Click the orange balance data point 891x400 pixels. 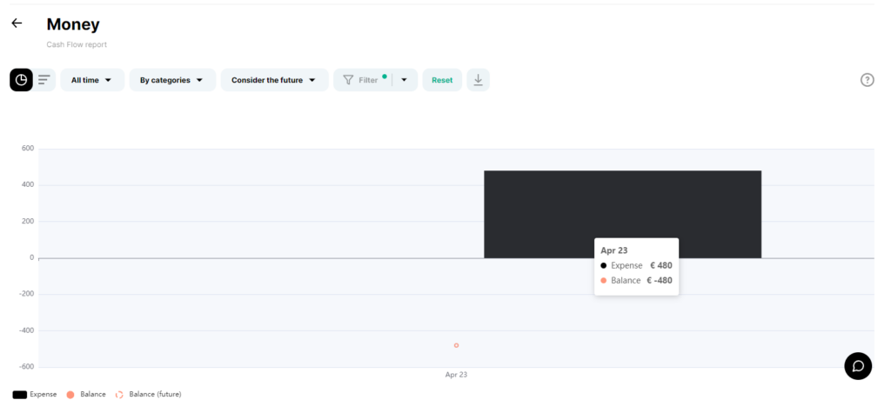pos(456,345)
